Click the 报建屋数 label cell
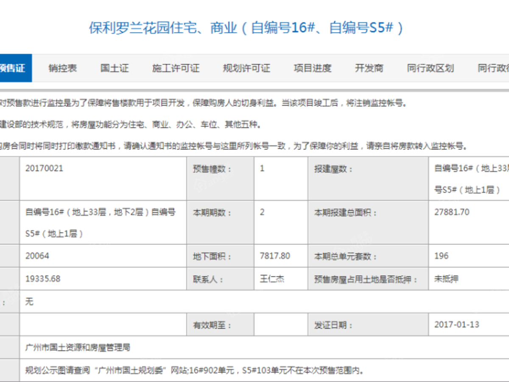This screenshot has height=382, width=509. [369, 178]
